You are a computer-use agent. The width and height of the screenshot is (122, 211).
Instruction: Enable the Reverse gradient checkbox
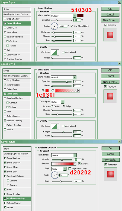[79, 164]
